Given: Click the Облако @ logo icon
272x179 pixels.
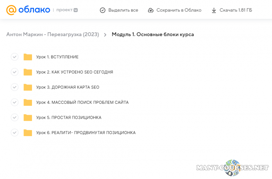Looking at the screenshot, I should coord(11,10).
